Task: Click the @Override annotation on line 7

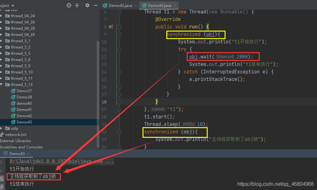Action: coord(168,19)
